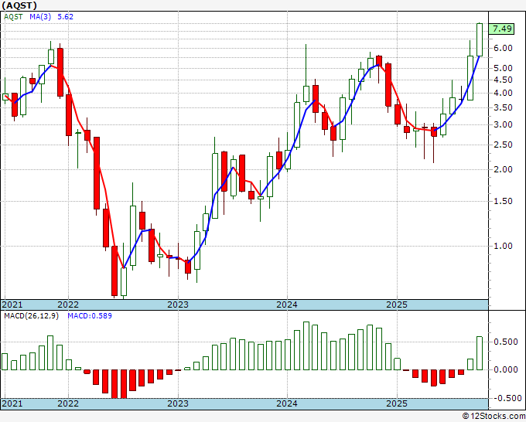Click 2025 on the price chart timeline
526x422 pixels.
coord(397,305)
